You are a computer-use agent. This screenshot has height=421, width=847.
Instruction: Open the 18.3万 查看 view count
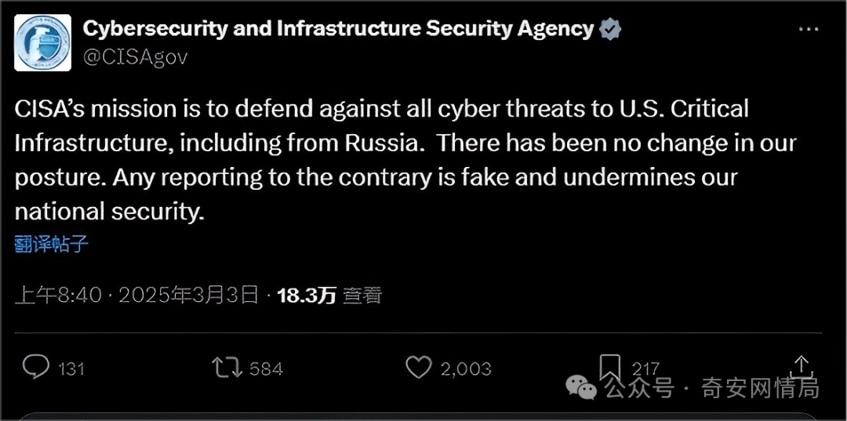coord(329,296)
